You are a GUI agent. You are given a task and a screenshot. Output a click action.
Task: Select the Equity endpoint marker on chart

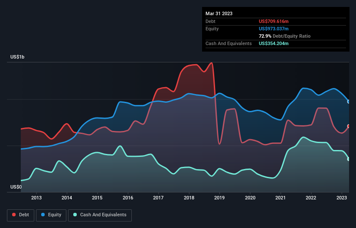pyautogui.click(x=349, y=101)
